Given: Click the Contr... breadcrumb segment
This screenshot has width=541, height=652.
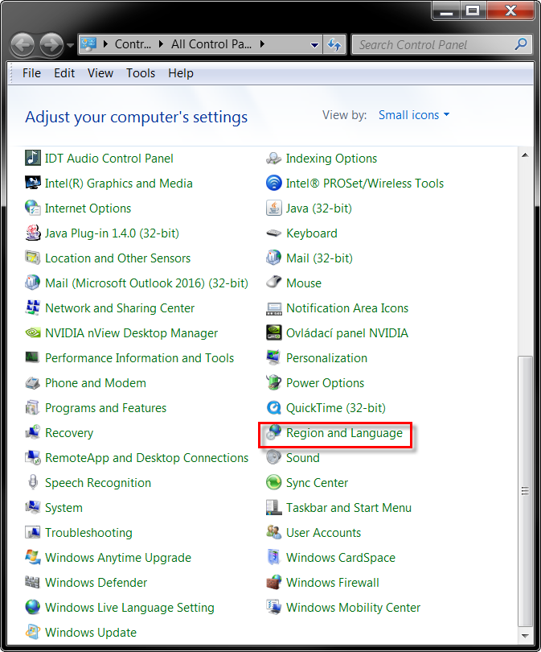Looking at the screenshot, I should point(133,44).
